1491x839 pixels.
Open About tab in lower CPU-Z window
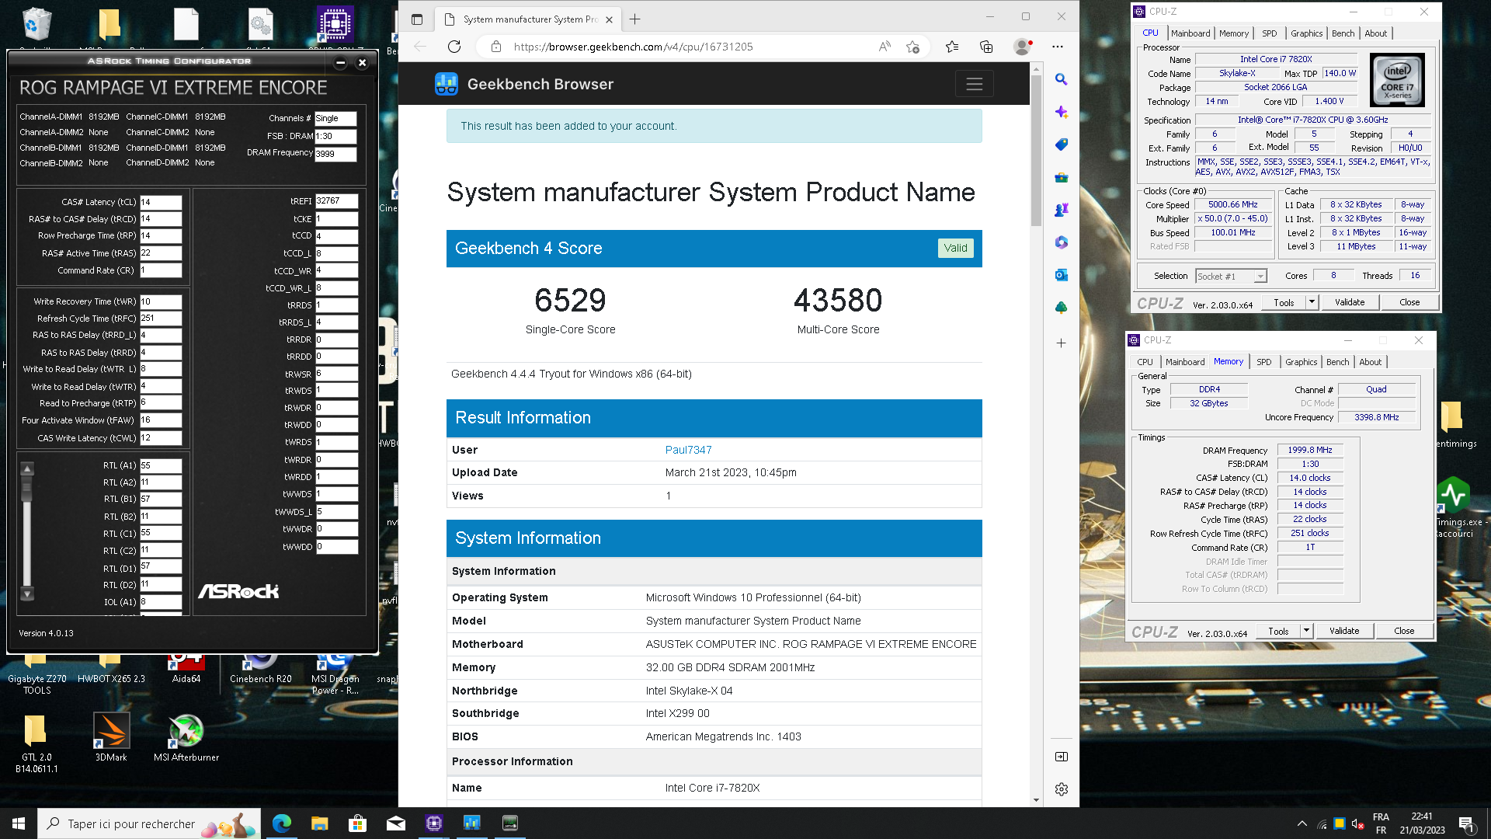[1370, 362]
